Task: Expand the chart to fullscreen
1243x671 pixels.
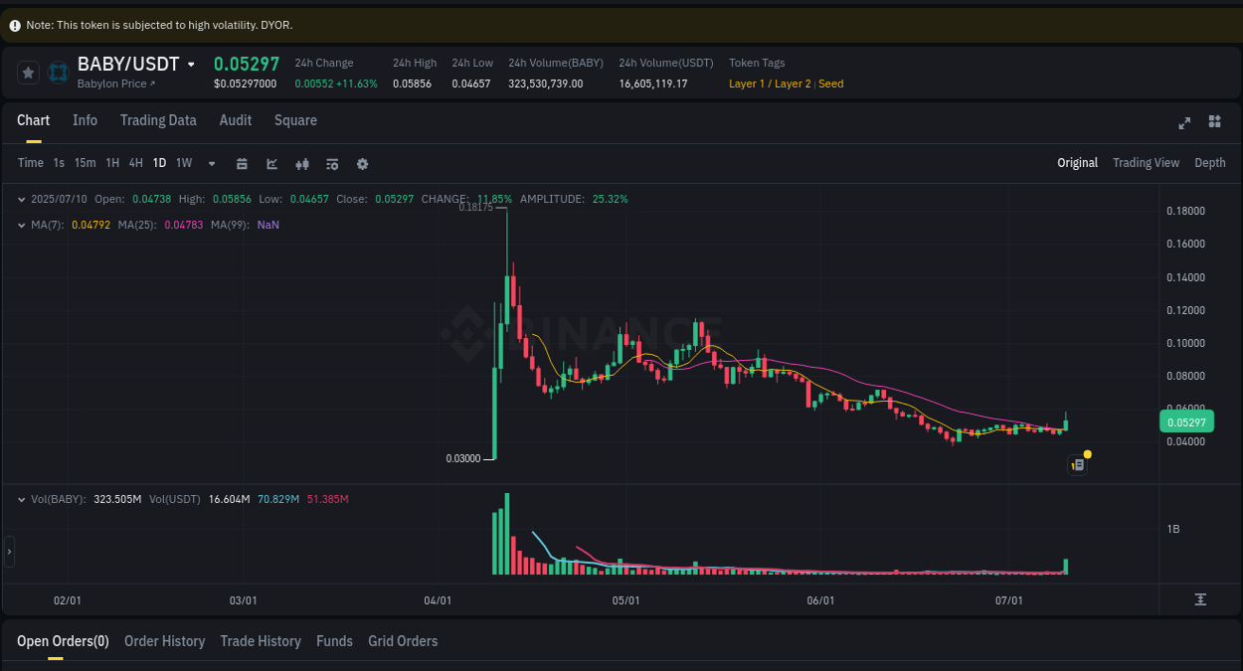Action: click(x=1184, y=122)
